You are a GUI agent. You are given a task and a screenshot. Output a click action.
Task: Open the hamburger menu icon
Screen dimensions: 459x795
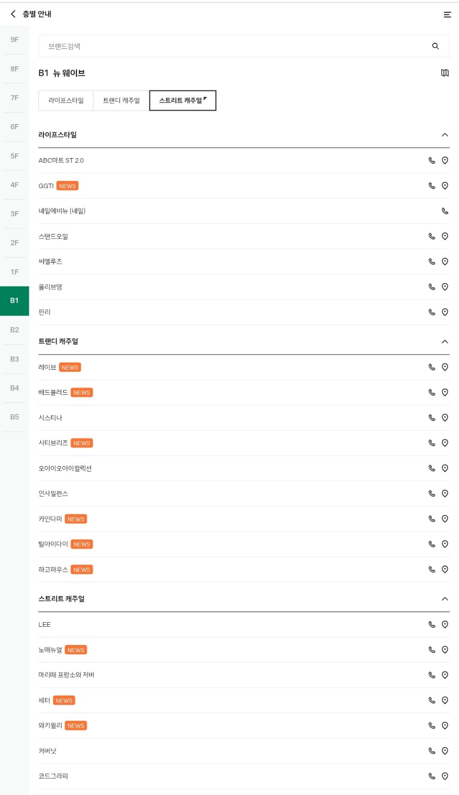447,14
